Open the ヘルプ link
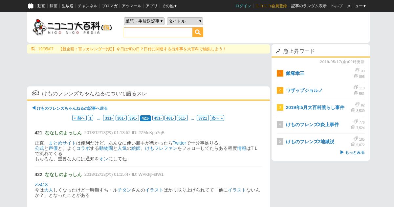The height and width of the screenshot is (207, 394). point(337,6)
